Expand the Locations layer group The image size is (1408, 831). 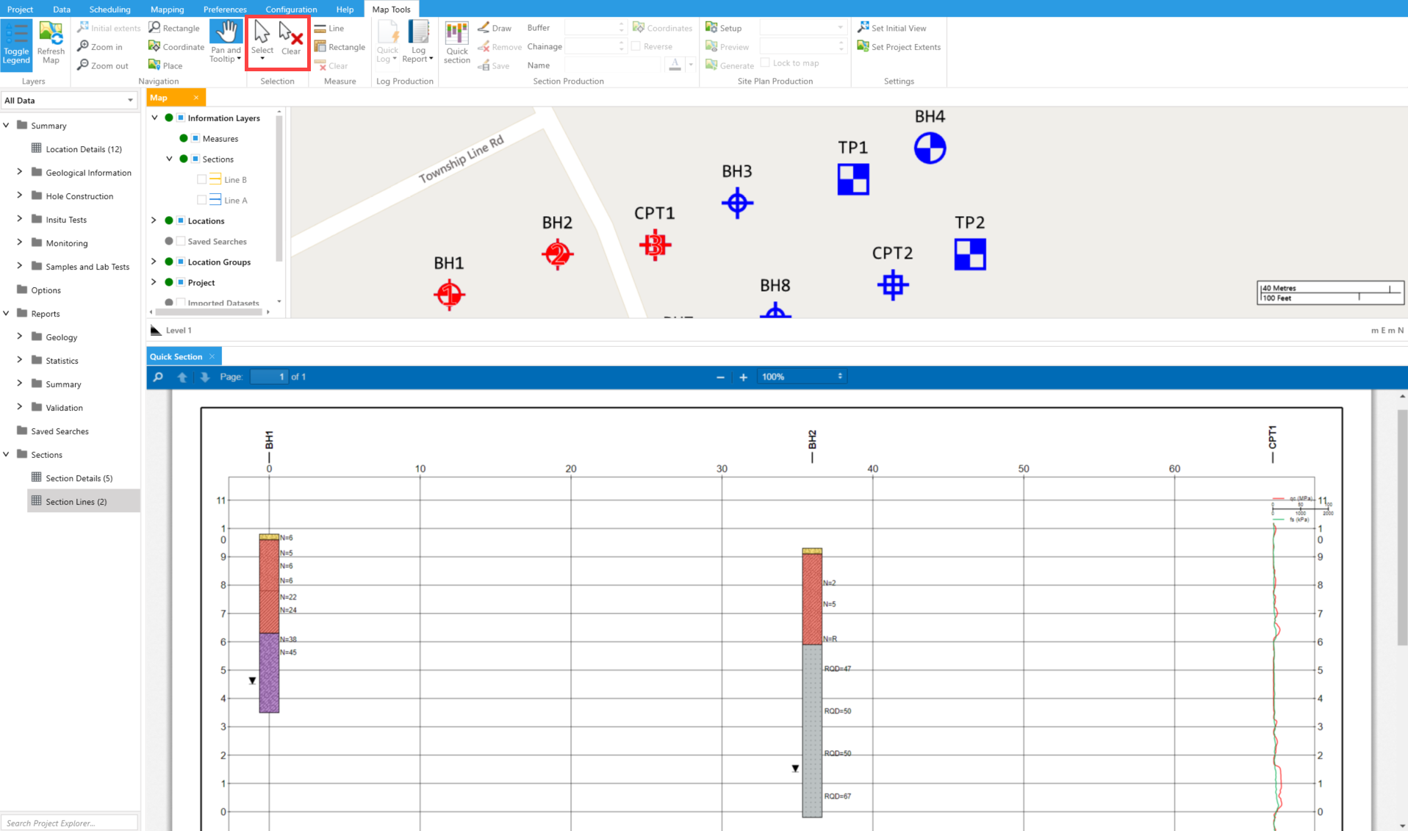coord(154,220)
